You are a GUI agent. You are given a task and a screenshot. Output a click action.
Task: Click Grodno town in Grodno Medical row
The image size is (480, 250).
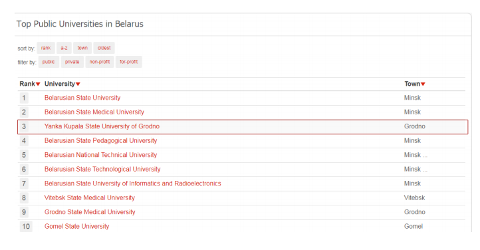[414, 212]
